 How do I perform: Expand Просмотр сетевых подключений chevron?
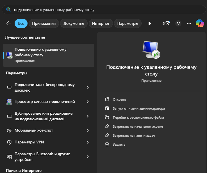[x=88, y=102]
